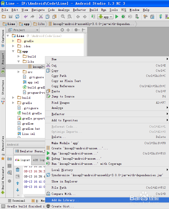169x209 pixels.
Task: Open Settings wrench toolbar icon
Action: pos(145,17)
